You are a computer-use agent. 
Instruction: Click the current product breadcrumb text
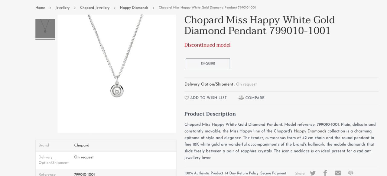[x=207, y=8]
